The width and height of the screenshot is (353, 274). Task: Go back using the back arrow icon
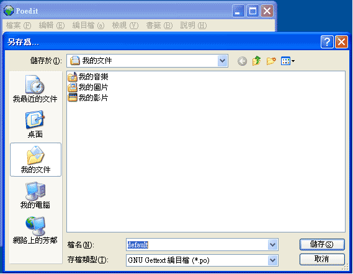pos(242,61)
